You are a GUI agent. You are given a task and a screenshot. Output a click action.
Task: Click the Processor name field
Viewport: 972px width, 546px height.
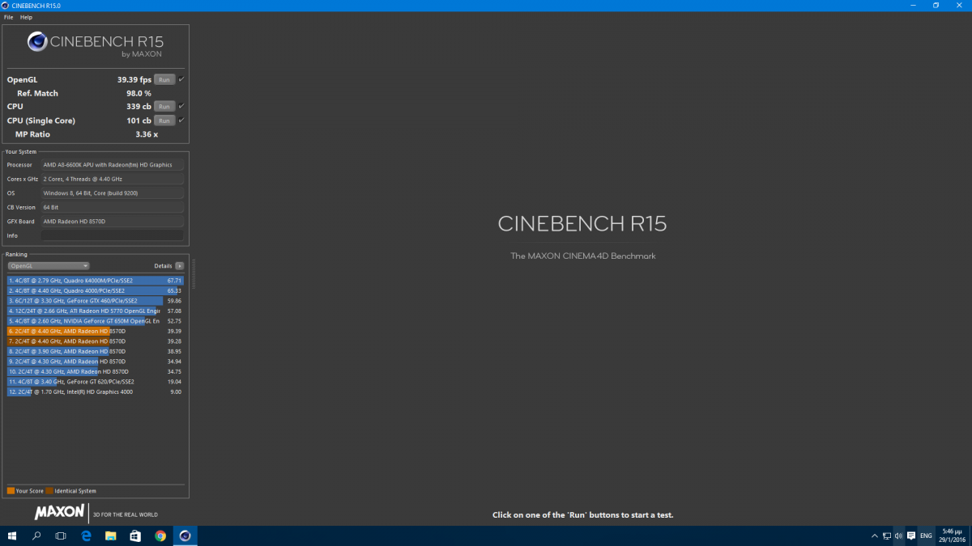(113, 165)
